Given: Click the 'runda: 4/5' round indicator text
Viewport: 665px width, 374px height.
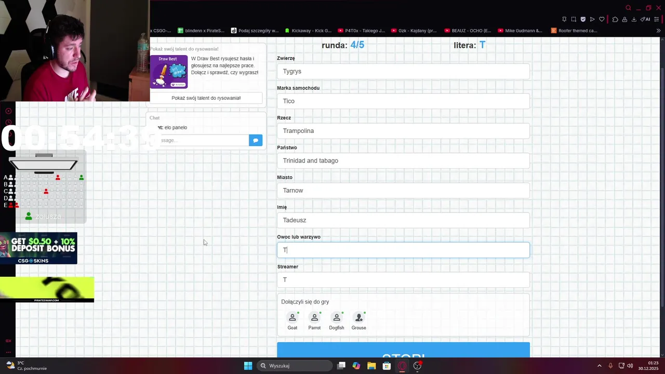Looking at the screenshot, I should click(343, 45).
